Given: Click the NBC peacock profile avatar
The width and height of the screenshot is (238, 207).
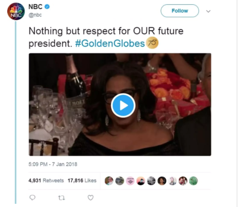Looking at the screenshot, I should [x=16, y=11].
